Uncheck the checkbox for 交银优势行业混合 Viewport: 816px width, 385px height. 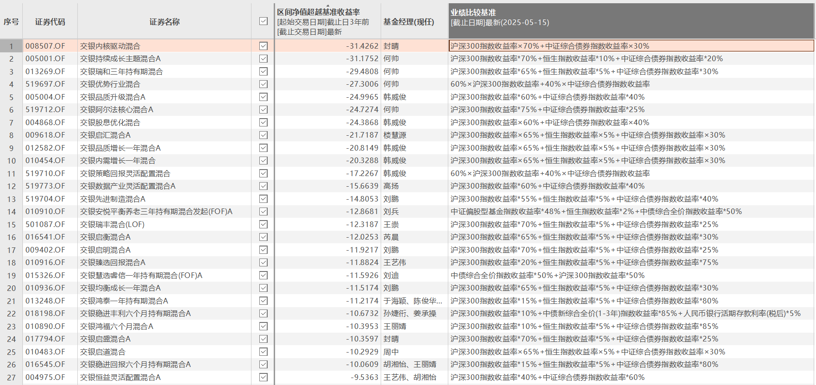point(263,84)
